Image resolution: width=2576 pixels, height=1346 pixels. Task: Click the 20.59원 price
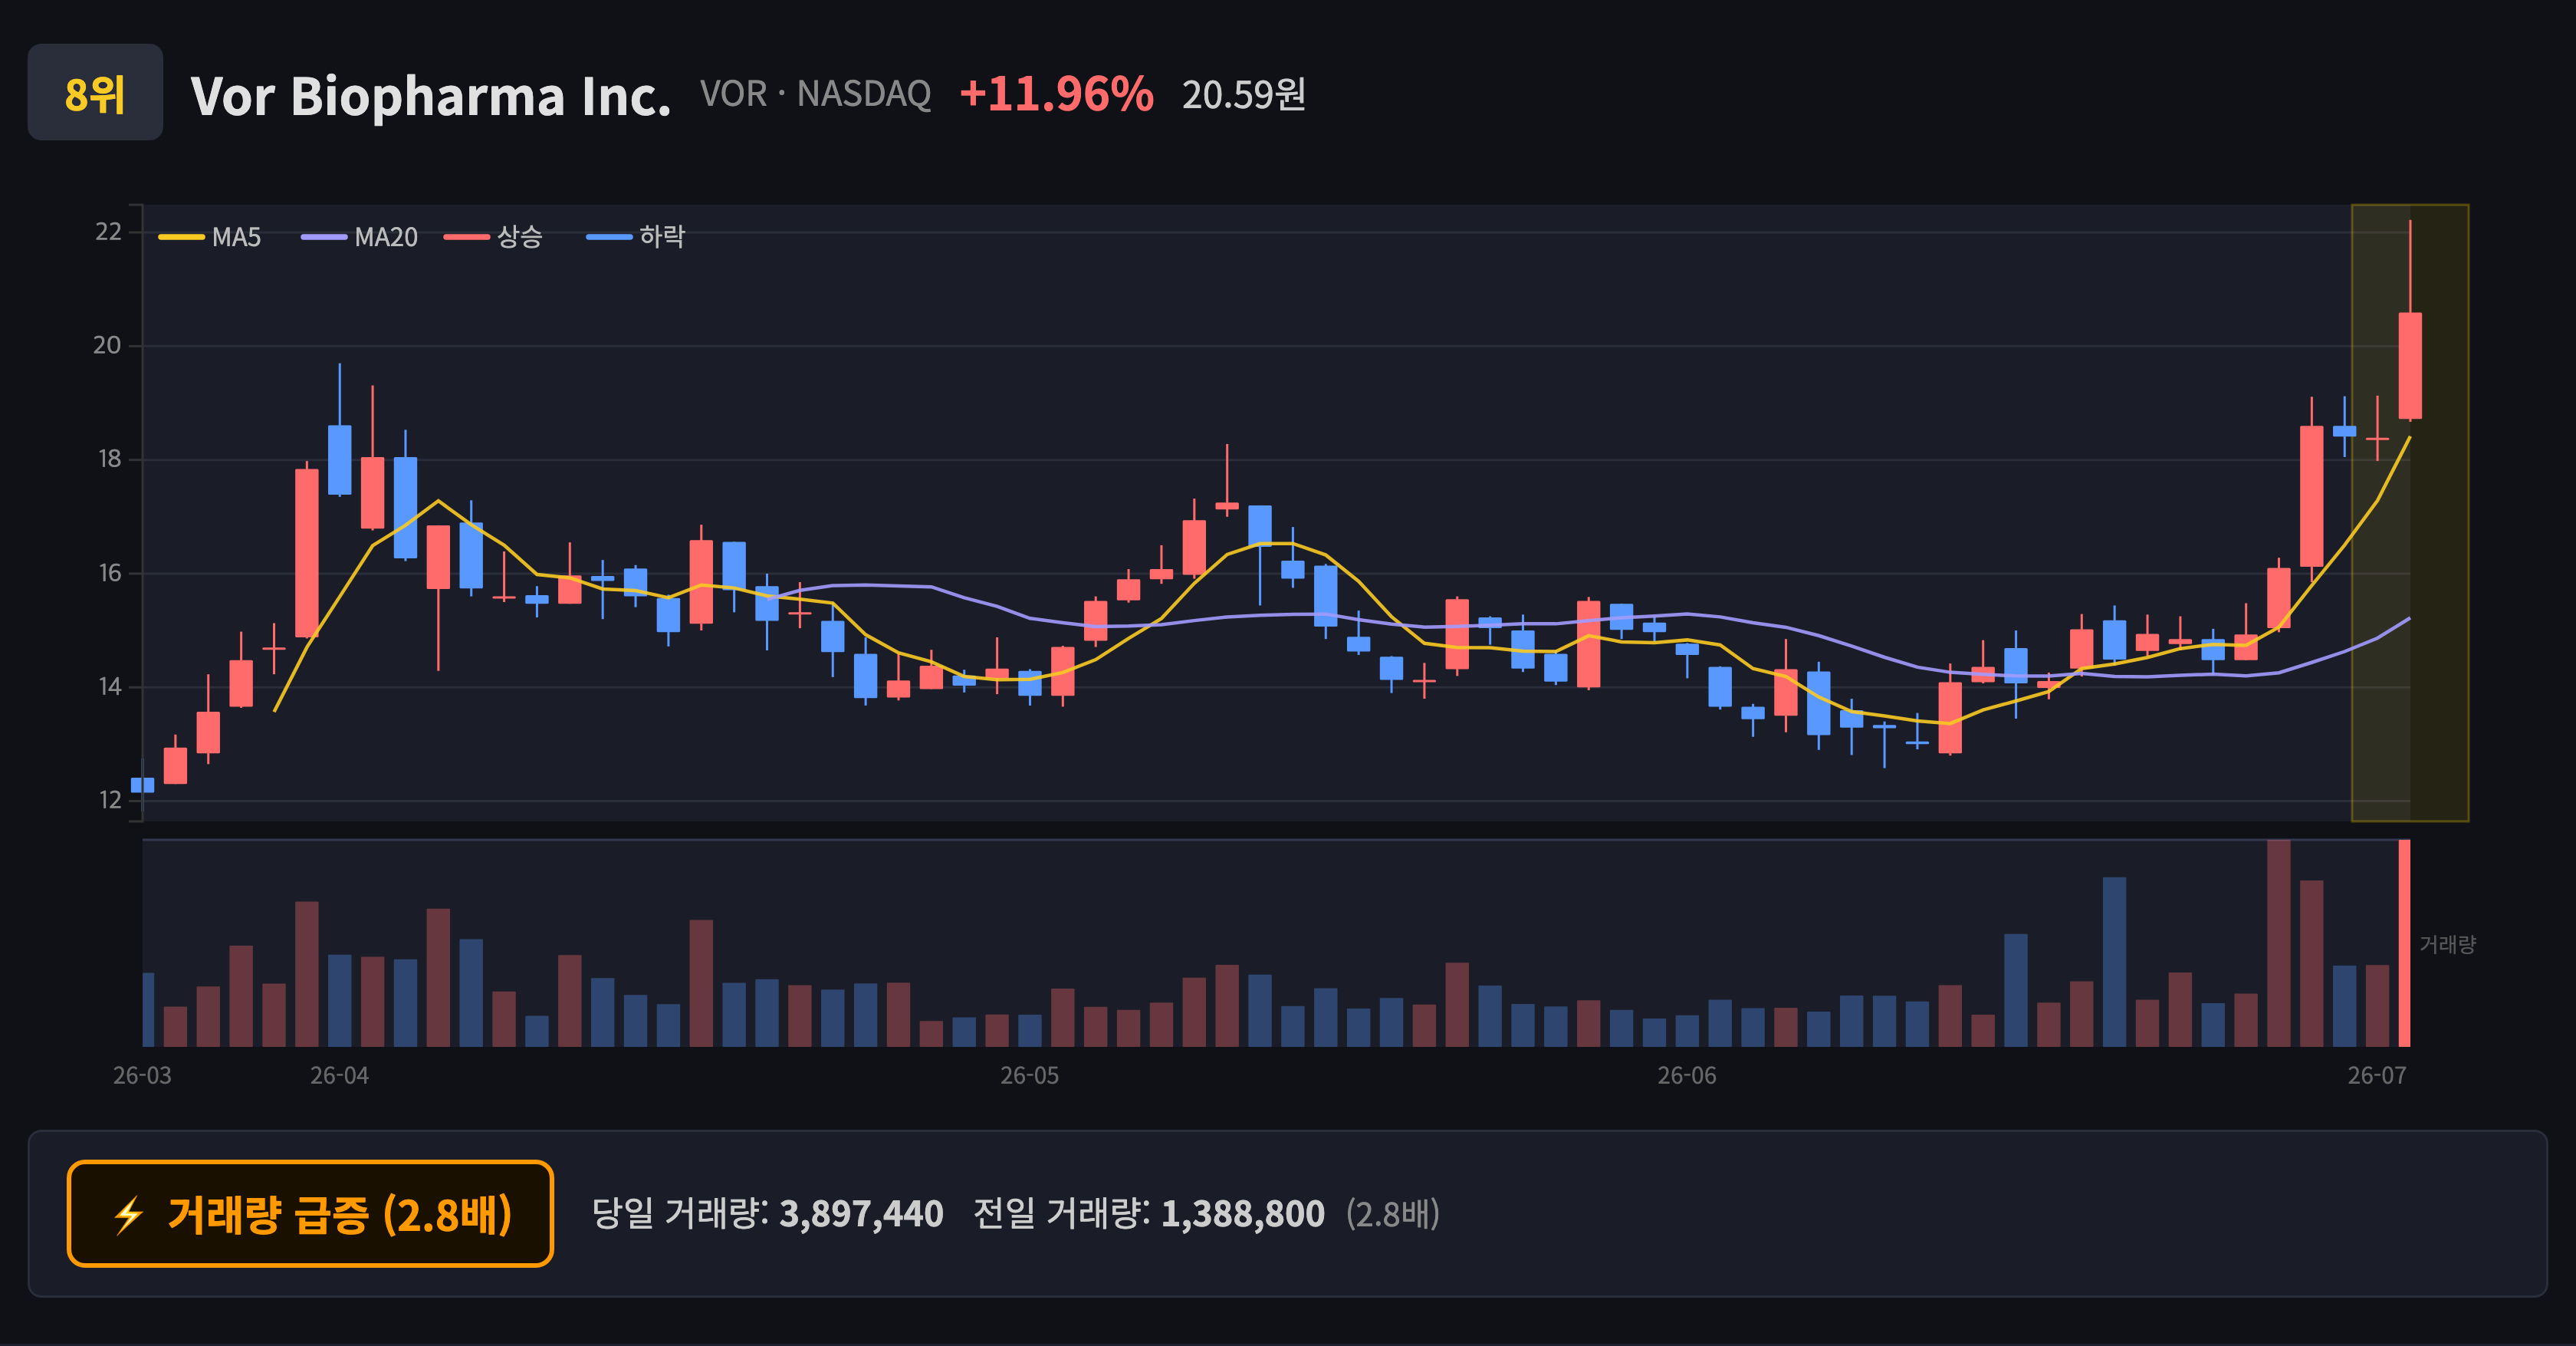1243,95
